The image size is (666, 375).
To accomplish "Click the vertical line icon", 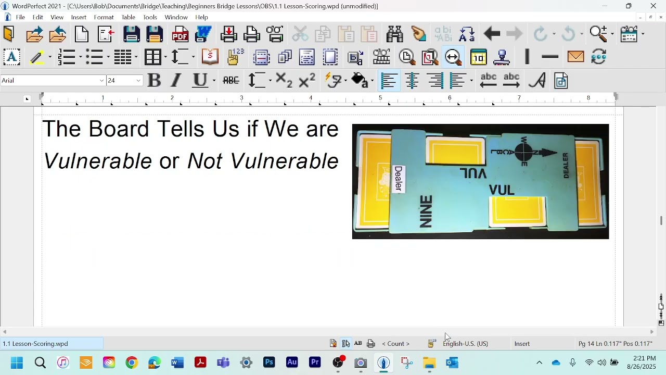I will point(527,57).
